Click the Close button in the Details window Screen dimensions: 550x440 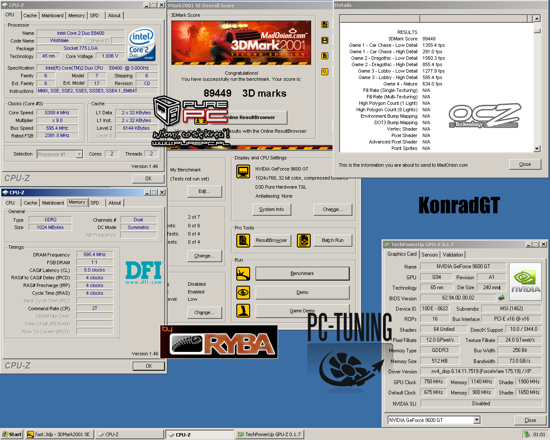pos(525,164)
